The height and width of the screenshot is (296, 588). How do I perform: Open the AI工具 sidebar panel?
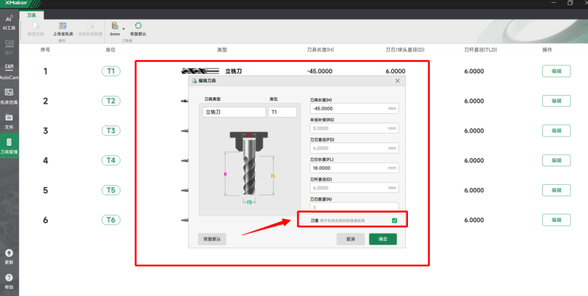(9, 21)
